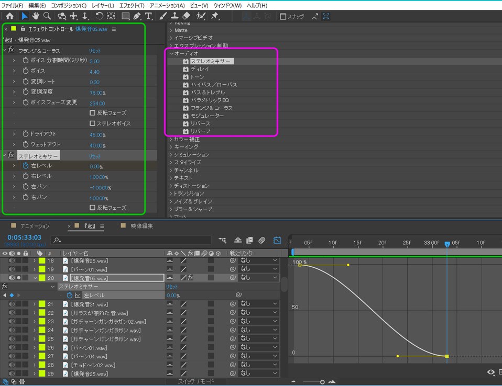Click the layer 22 yellow-green label color
This screenshot has width=502, height=386.
click(42, 313)
